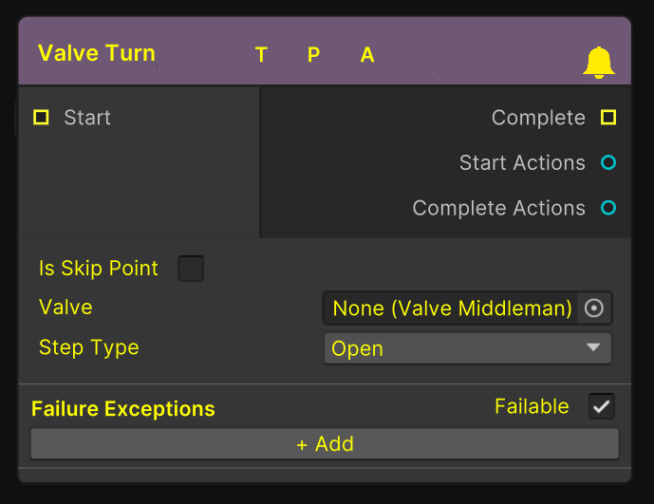Click the A indicator in node header
Image resolution: width=654 pixels, height=504 pixels.
tap(367, 55)
